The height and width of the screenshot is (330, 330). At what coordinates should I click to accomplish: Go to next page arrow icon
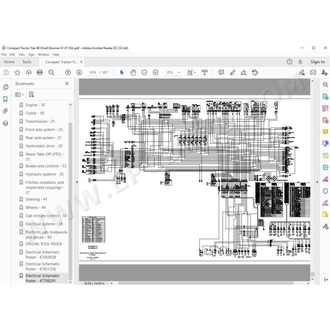[x=79, y=73]
